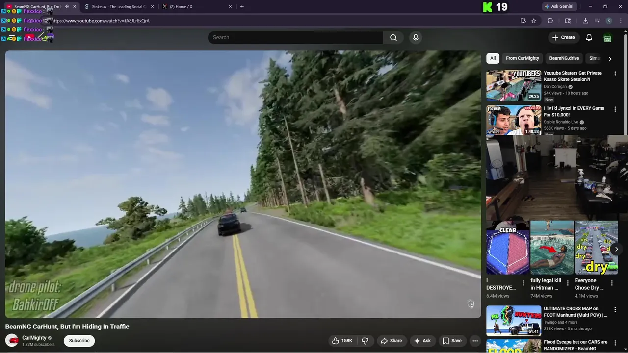Open options for Youtube Skaters Get Private video

click(615, 74)
